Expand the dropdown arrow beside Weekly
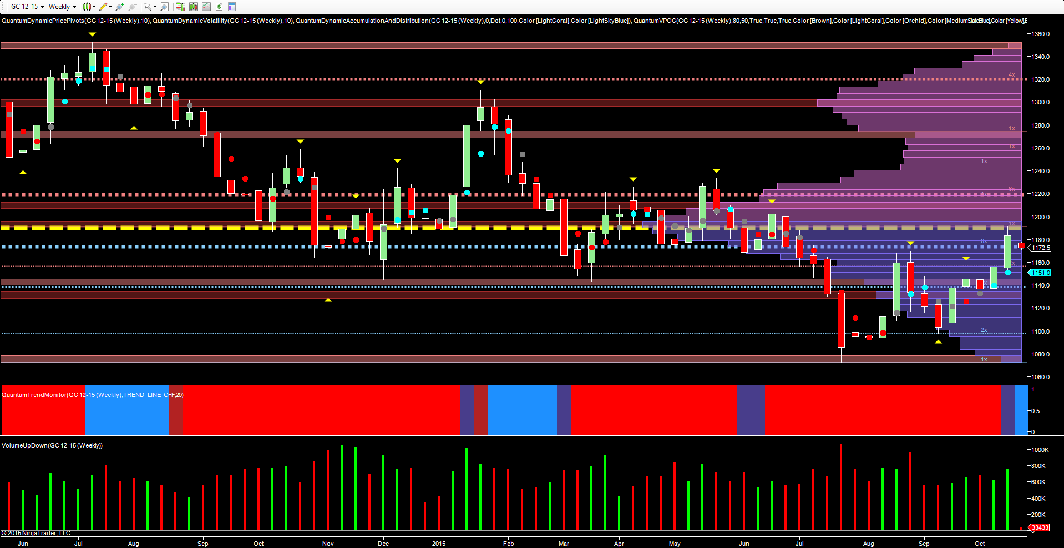Screen dimensions: 1064x548 tap(74, 7)
